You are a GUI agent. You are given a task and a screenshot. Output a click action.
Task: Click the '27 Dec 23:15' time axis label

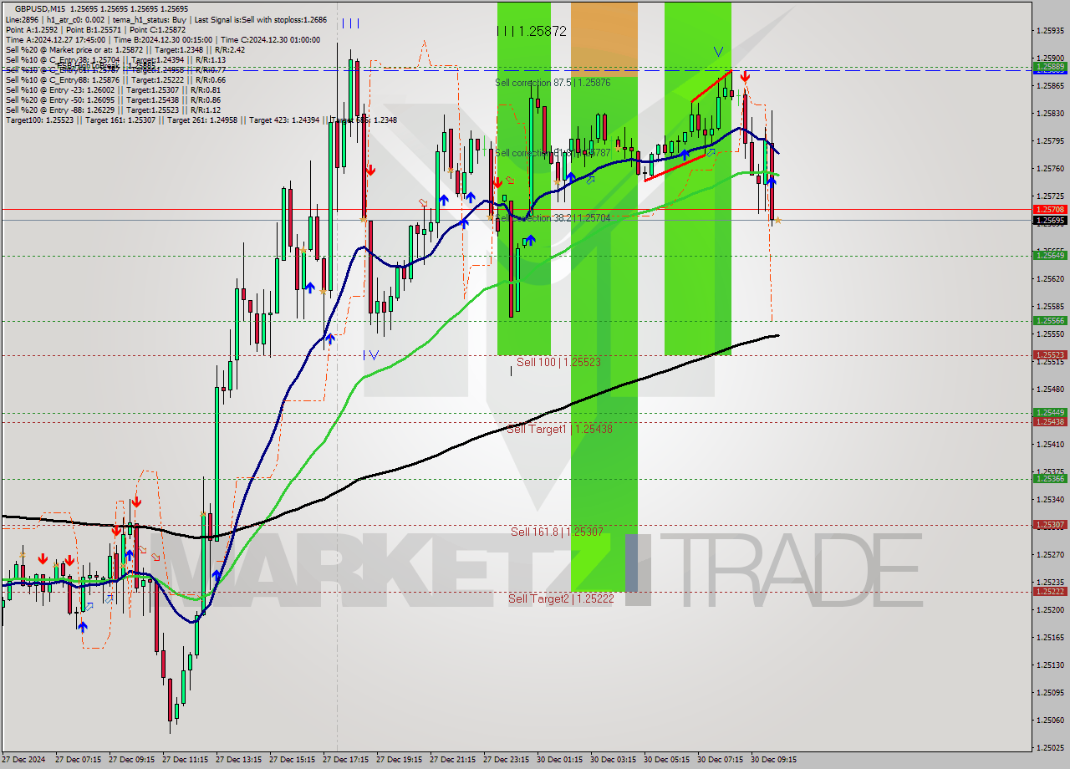[507, 760]
